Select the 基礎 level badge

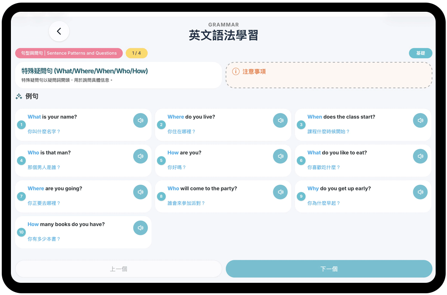pyautogui.click(x=420, y=53)
